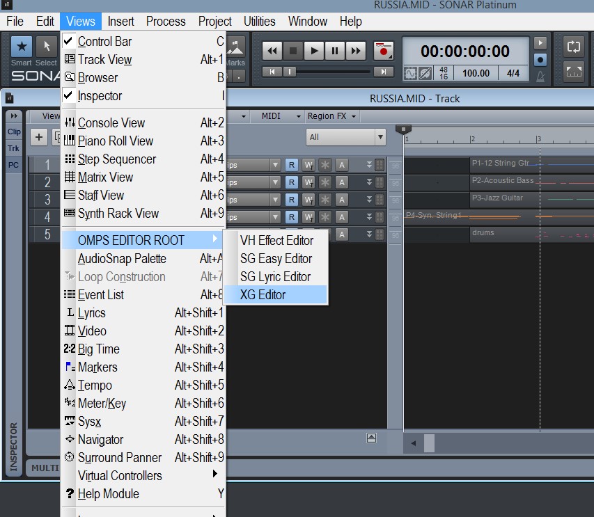Viewport: 594px width, 517px height.
Task: Open Lyrics view
Action: coord(143,312)
